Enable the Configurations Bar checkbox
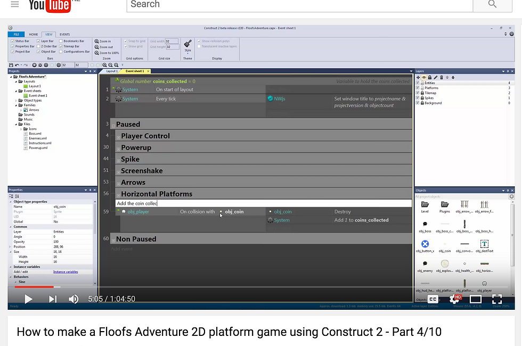 tap(61, 52)
